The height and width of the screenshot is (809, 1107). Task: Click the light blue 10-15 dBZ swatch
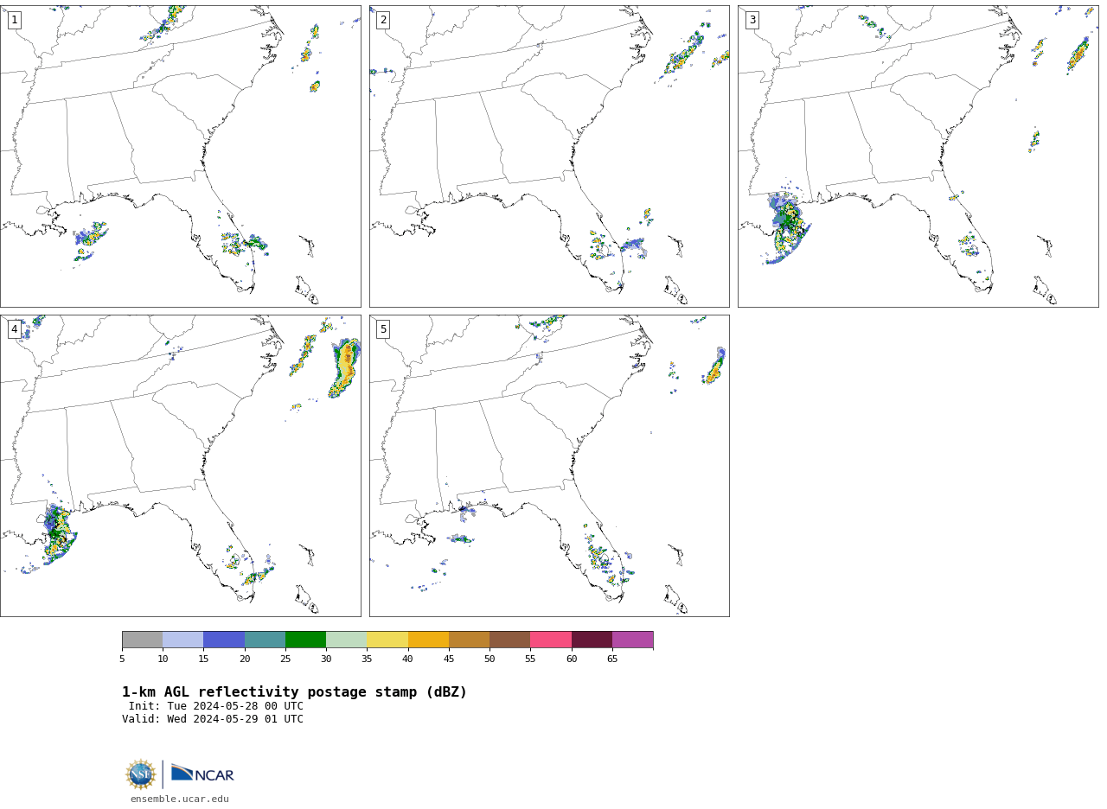coord(182,640)
